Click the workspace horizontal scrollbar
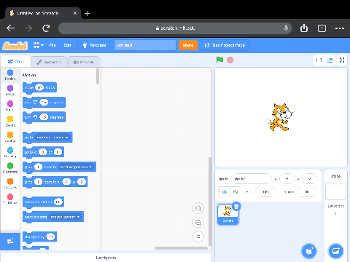The height and width of the screenshot is (262, 350). pyautogui.click(x=181, y=248)
